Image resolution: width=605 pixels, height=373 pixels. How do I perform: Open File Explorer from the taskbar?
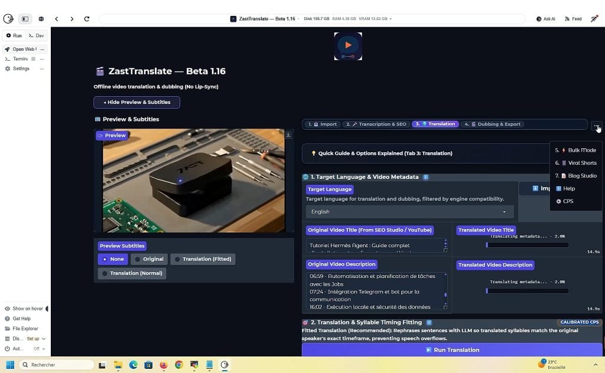click(118, 365)
